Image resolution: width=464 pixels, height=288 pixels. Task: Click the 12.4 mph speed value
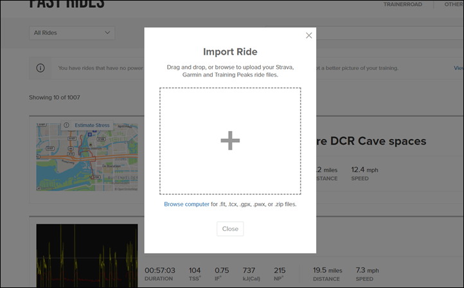(x=364, y=170)
